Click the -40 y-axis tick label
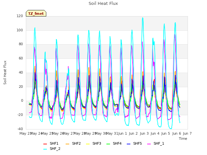The image size is (207, 155). (20, 129)
